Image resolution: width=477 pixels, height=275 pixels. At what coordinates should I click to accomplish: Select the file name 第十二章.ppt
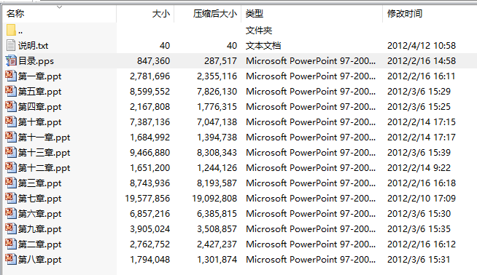(44, 168)
